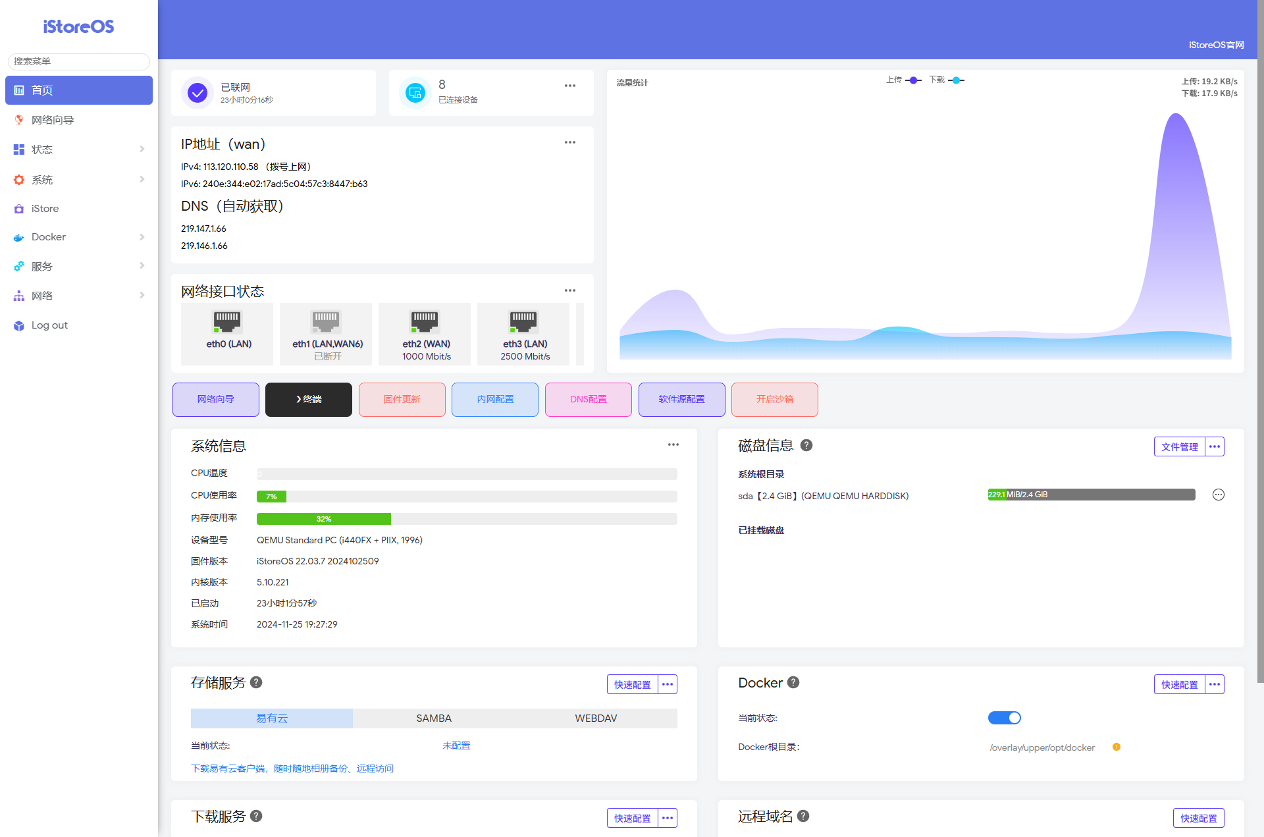This screenshot has height=837, width=1264.
Task: Click the sda disk options circle icon
Action: [x=1219, y=495]
